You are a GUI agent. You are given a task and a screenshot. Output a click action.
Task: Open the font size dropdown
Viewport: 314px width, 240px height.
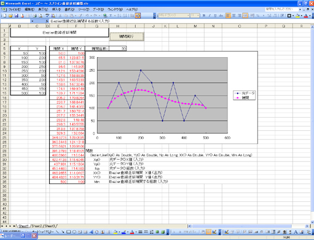(198, 15)
